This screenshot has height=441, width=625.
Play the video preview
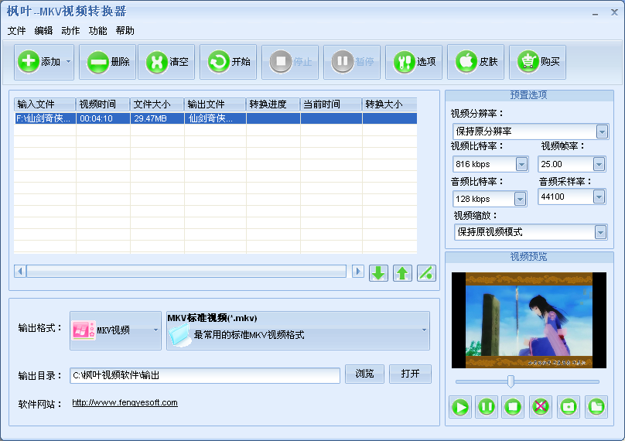pos(460,406)
